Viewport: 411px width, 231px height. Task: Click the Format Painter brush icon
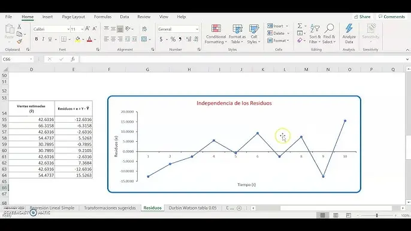[19, 41]
